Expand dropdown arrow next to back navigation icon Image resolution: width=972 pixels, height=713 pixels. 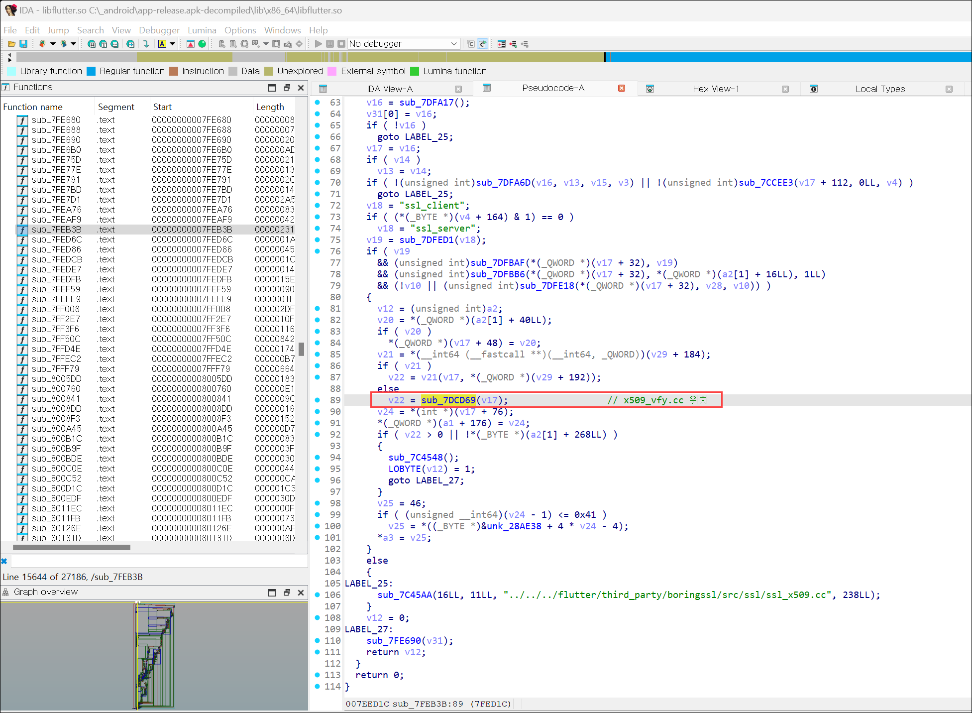[53, 44]
